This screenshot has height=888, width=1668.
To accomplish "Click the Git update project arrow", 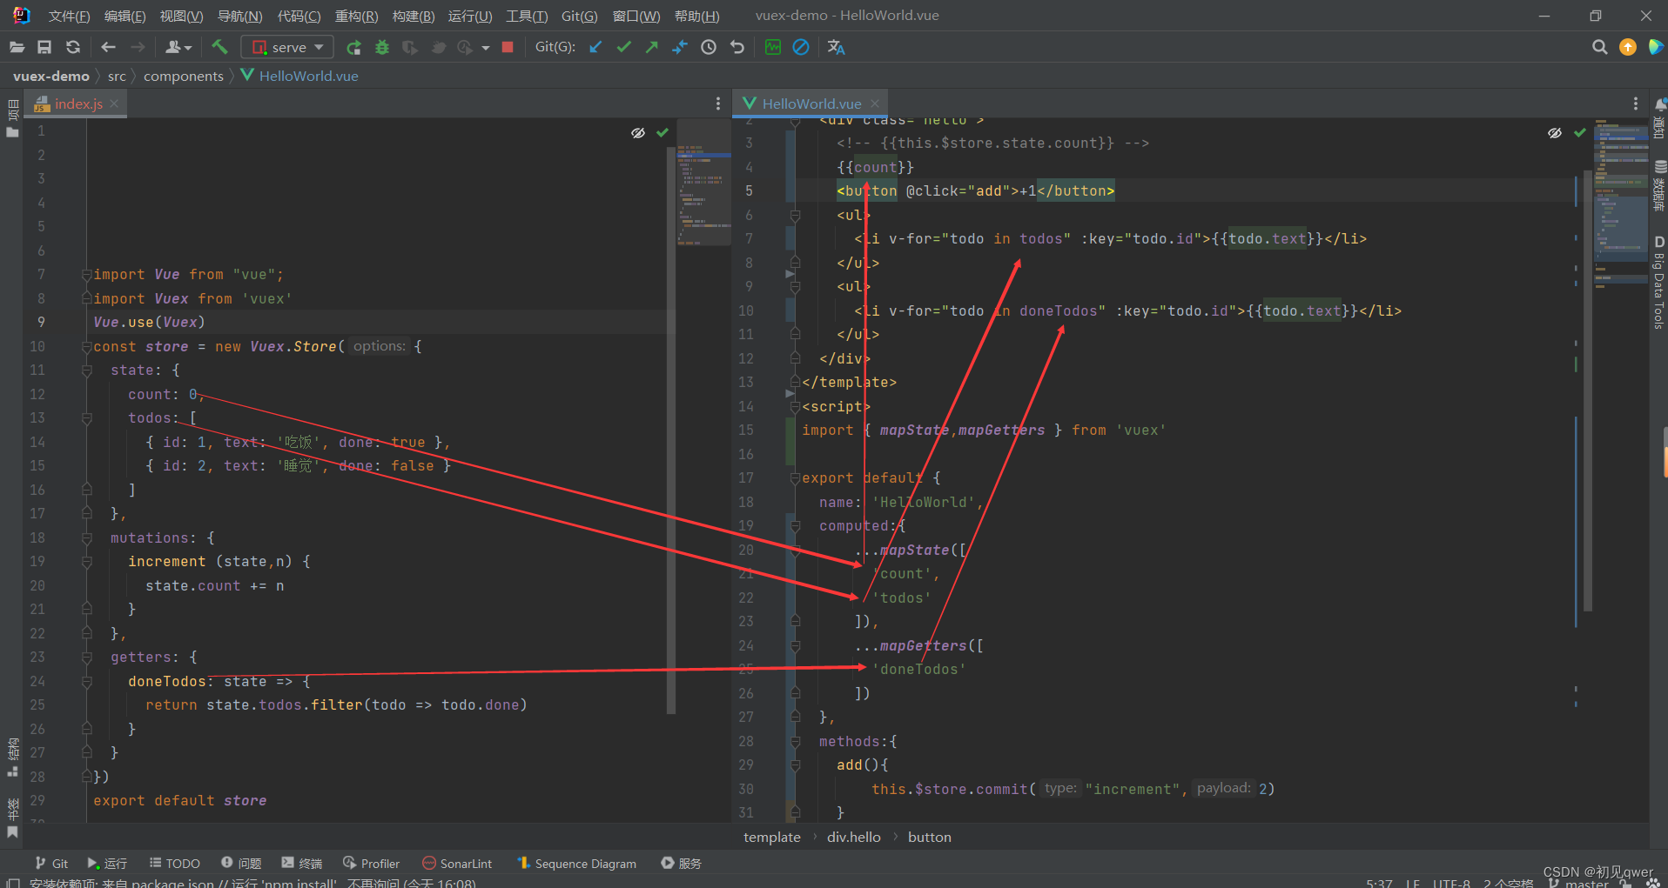I will [595, 47].
